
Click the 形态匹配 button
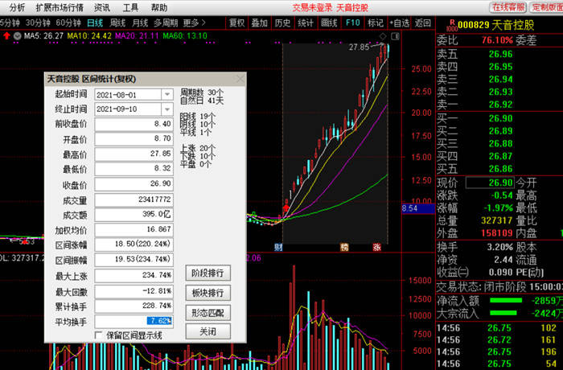tap(208, 313)
